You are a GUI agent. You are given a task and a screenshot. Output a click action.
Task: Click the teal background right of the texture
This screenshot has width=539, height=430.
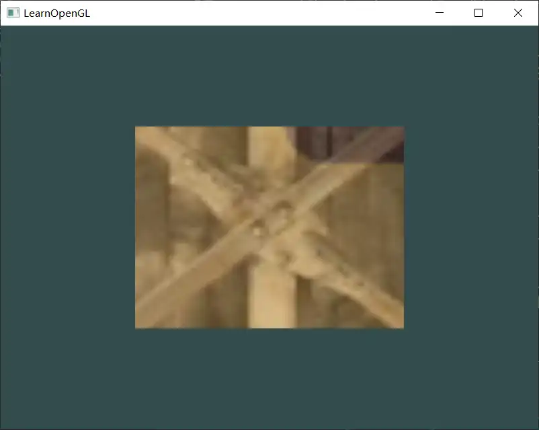tap(470, 227)
